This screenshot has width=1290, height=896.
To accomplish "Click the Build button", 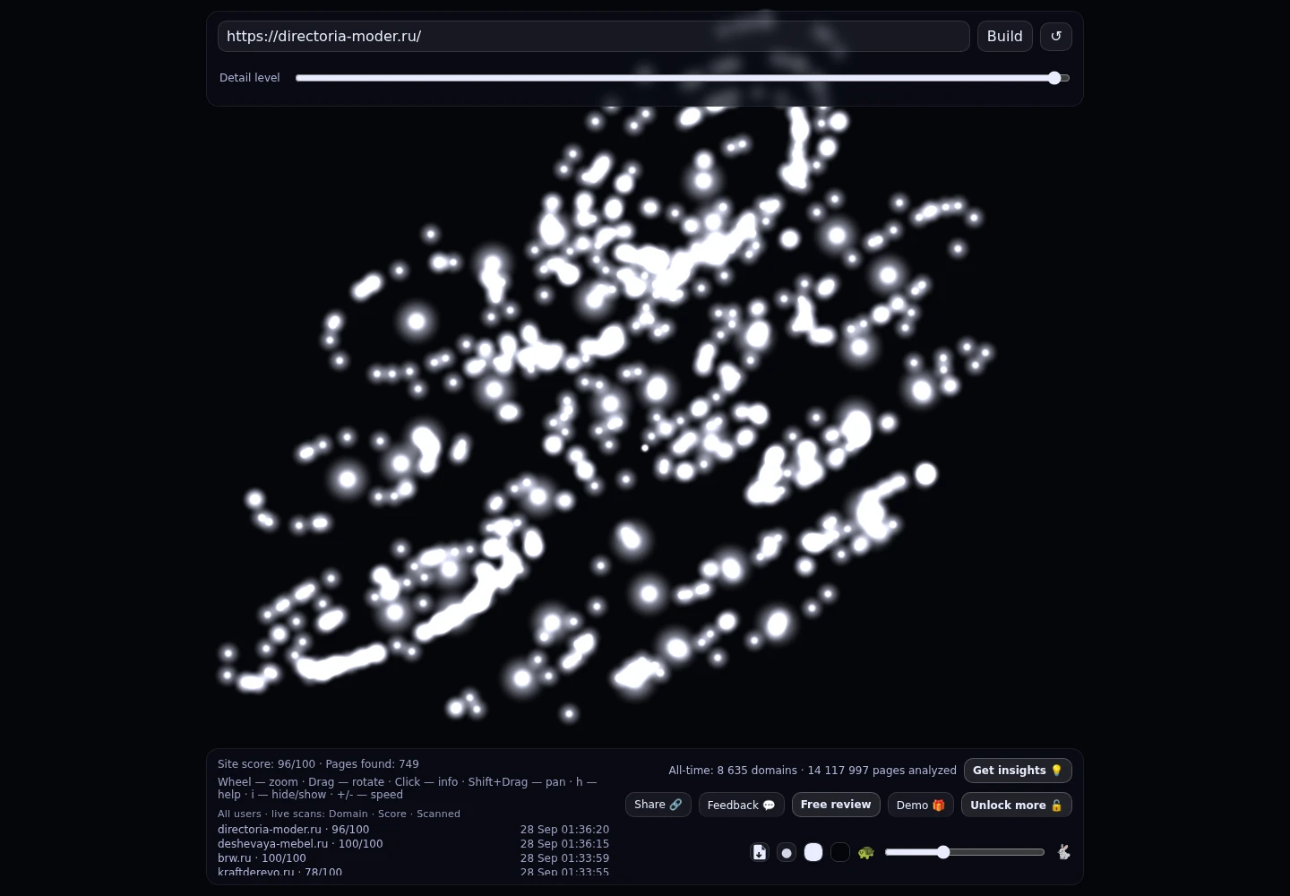I will pyautogui.click(x=1004, y=36).
